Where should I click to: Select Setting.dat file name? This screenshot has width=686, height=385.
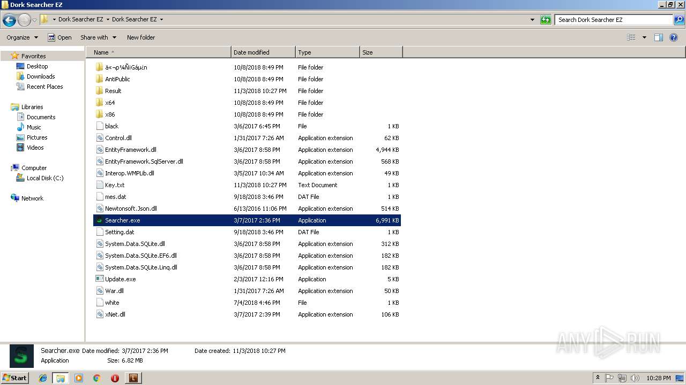click(120, 232)
